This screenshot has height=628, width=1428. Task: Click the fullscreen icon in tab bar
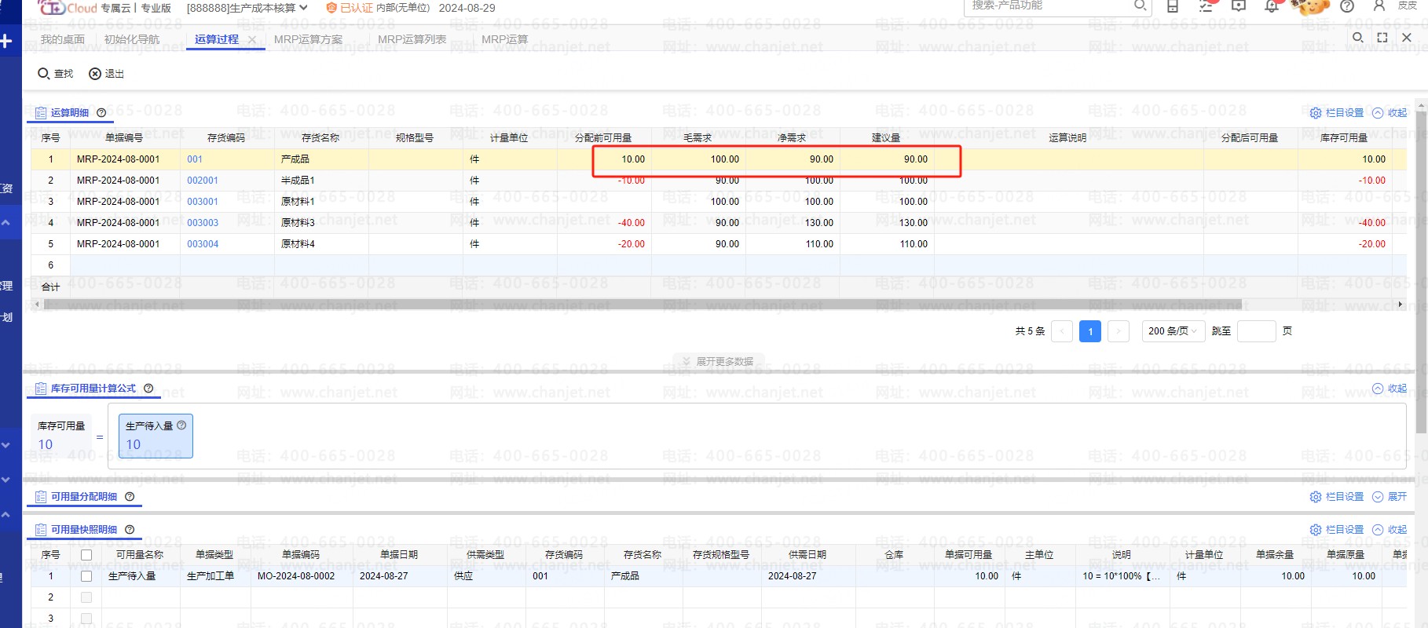pyautogui.click(x=1382, y=38)
